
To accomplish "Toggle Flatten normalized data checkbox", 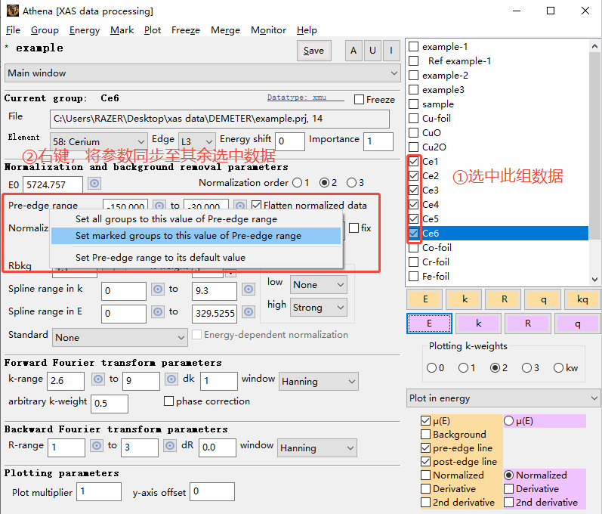I will 257,205.
